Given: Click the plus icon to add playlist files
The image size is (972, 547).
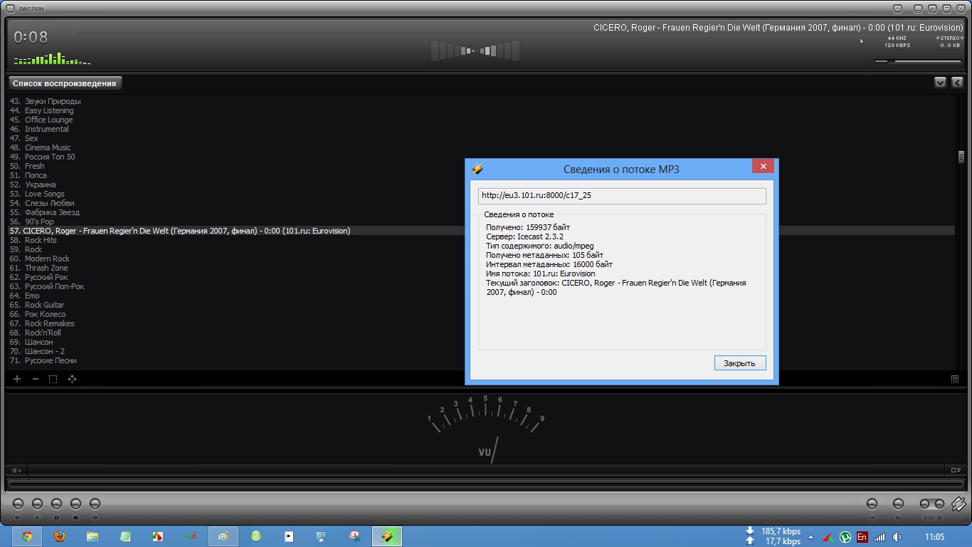Looking at the screenshot, I should tap(17, 379).
